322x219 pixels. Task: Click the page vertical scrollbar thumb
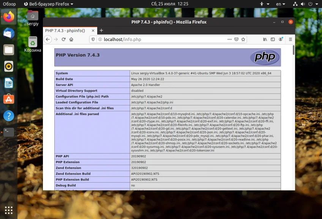294,50
